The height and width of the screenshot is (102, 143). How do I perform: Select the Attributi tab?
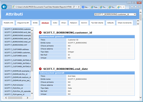(x=45, y=23)
